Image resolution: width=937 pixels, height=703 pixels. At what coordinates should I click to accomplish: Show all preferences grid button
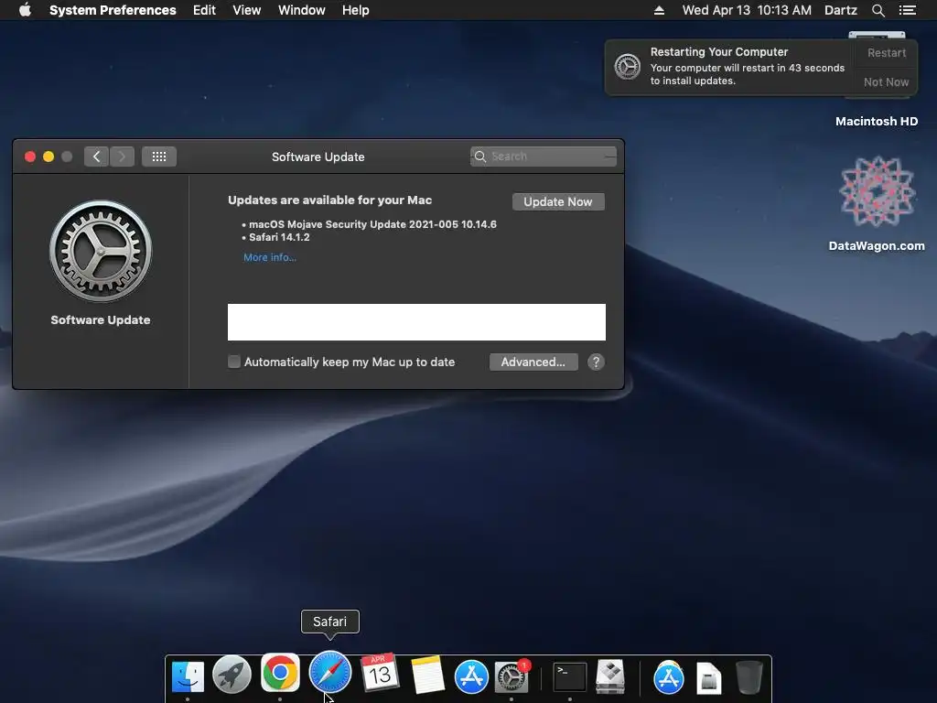click(x=159, y=157)
